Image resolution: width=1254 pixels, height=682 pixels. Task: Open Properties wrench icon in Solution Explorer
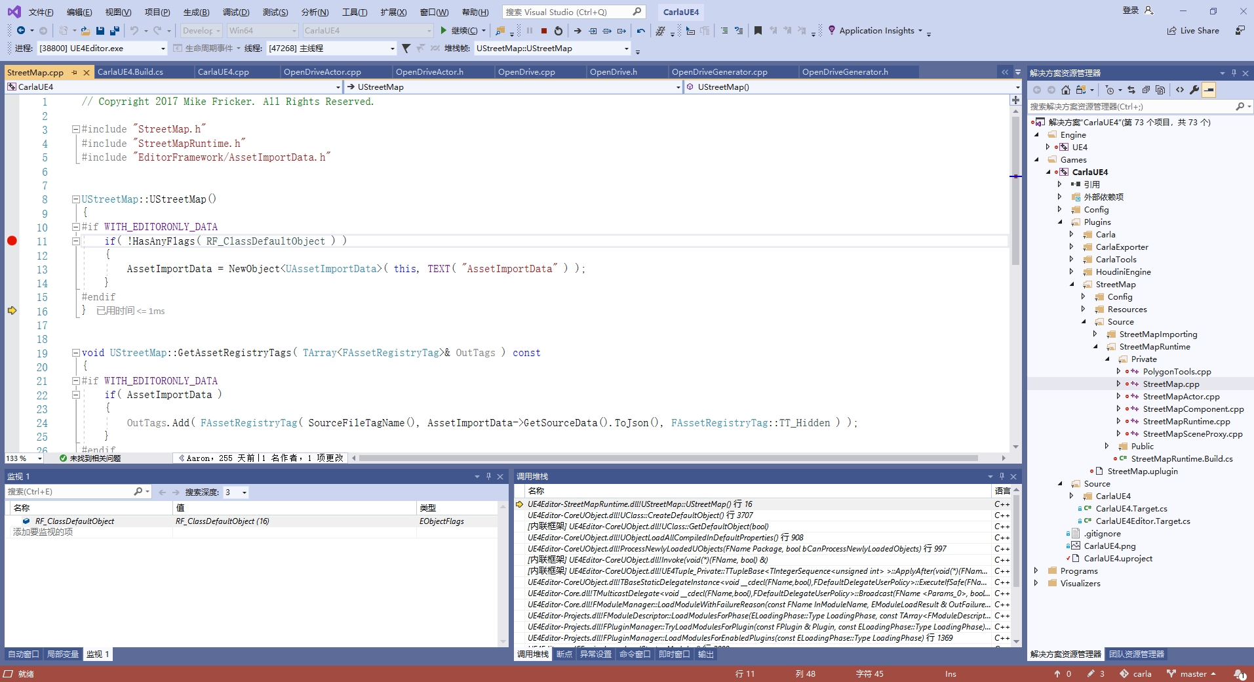1194,90
